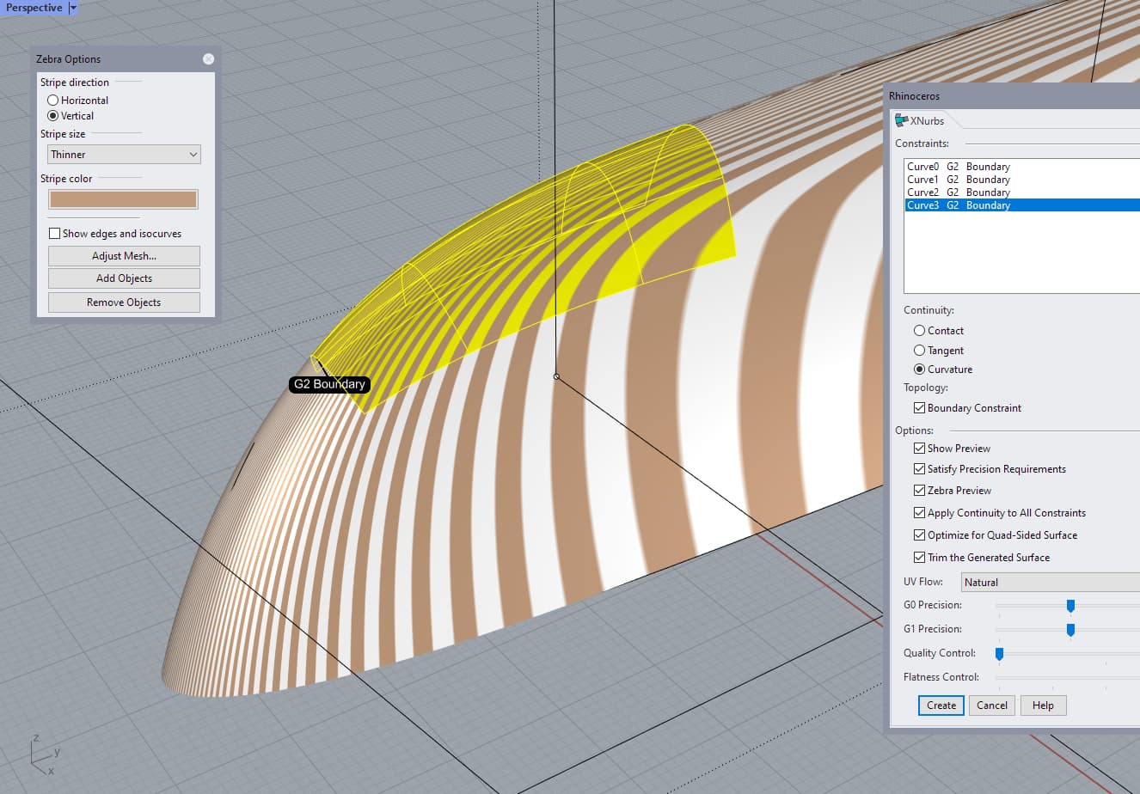Enable Show edges and isocurves

coord(55,234)
